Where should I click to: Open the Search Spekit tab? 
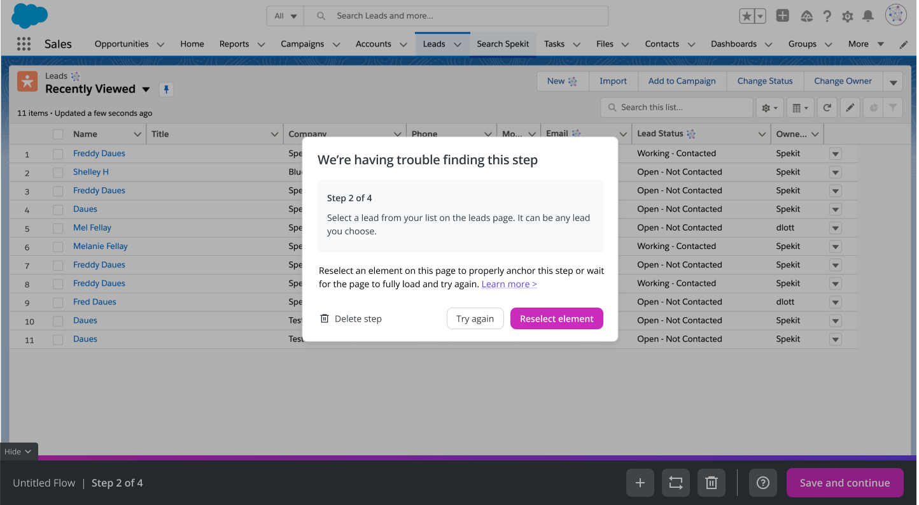click(503, 44)
